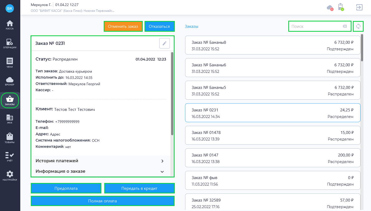Open Товары shopping bag icon

(x=10, y=138)
